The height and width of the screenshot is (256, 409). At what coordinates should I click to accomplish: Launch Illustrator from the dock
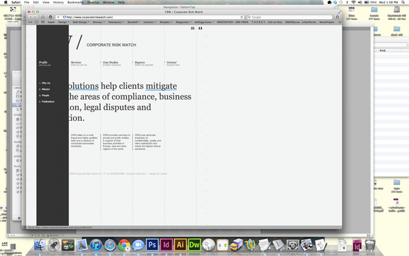click(x=180, y=245)
